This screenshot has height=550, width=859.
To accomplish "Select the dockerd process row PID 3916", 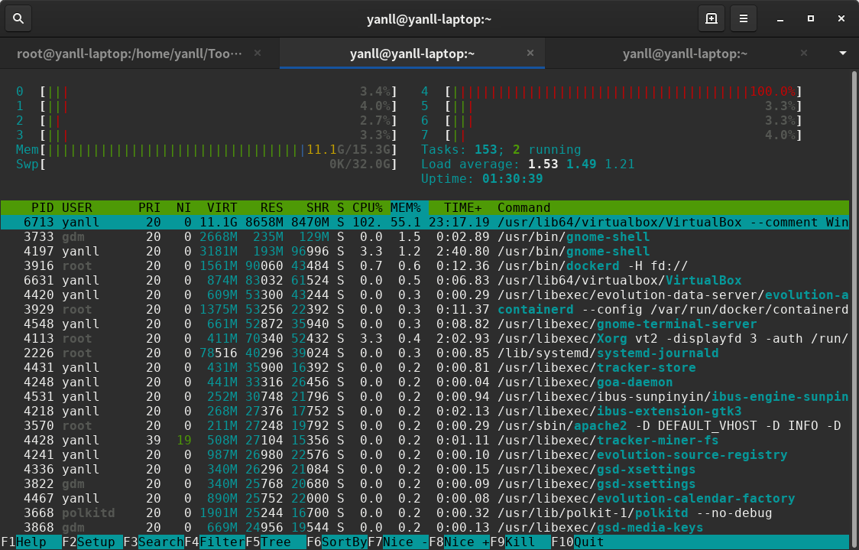I will click(x=425, y=266).
